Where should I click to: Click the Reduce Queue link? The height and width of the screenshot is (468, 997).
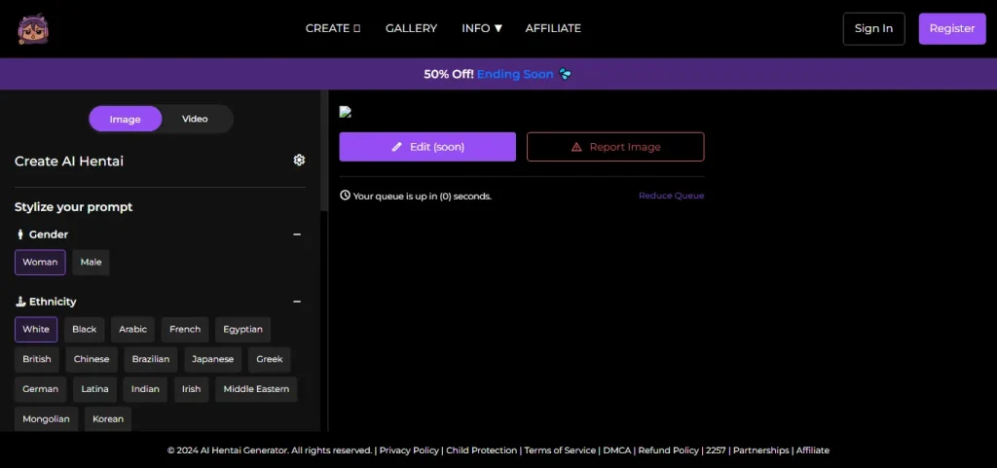672,196
